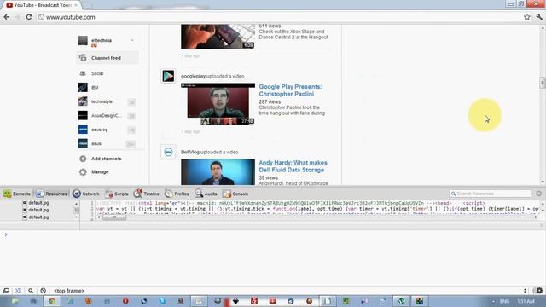The width and height of the screenshot is (546, 307).
Task: Close the YouTube browser tab
Action: pyautogui.click(x=76, y=5)
